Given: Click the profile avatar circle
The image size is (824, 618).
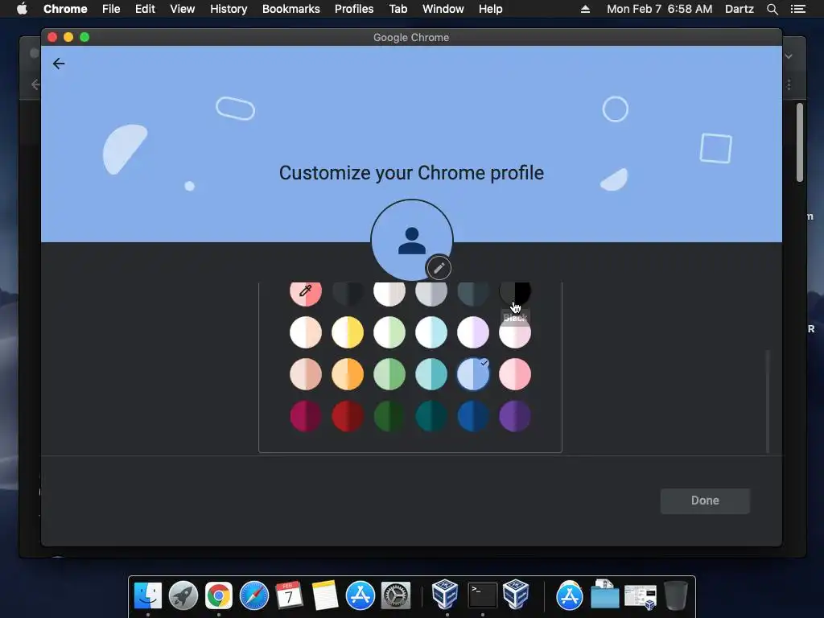Looking at the screenshot, I should pos(412,240).
